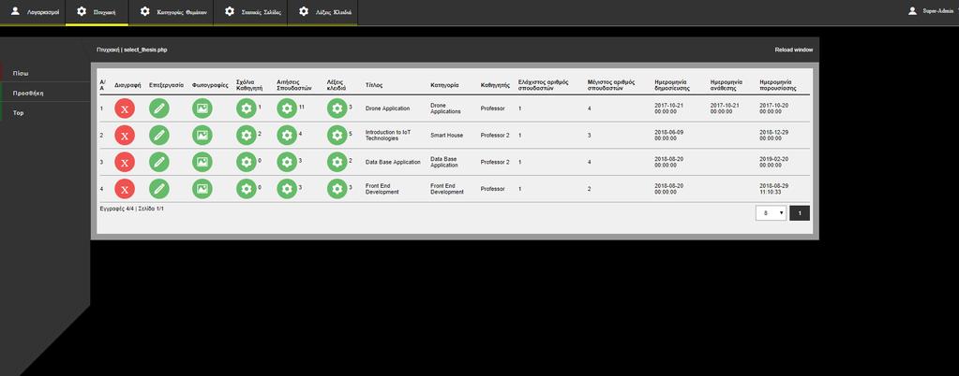Open the Super-Admin user menu
The image size is (959, 376).
point(932,11)
